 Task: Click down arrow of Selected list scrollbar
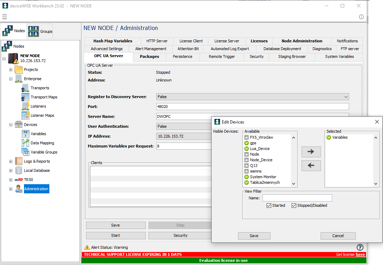pos(376,184)
